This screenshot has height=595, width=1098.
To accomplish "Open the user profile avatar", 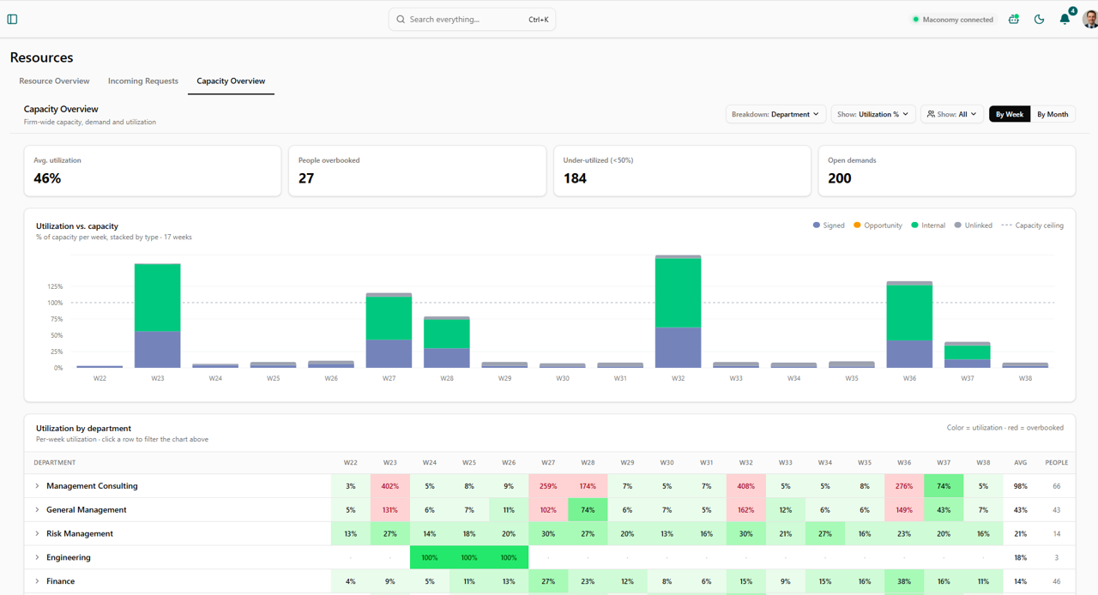I will click(1090, 19).
